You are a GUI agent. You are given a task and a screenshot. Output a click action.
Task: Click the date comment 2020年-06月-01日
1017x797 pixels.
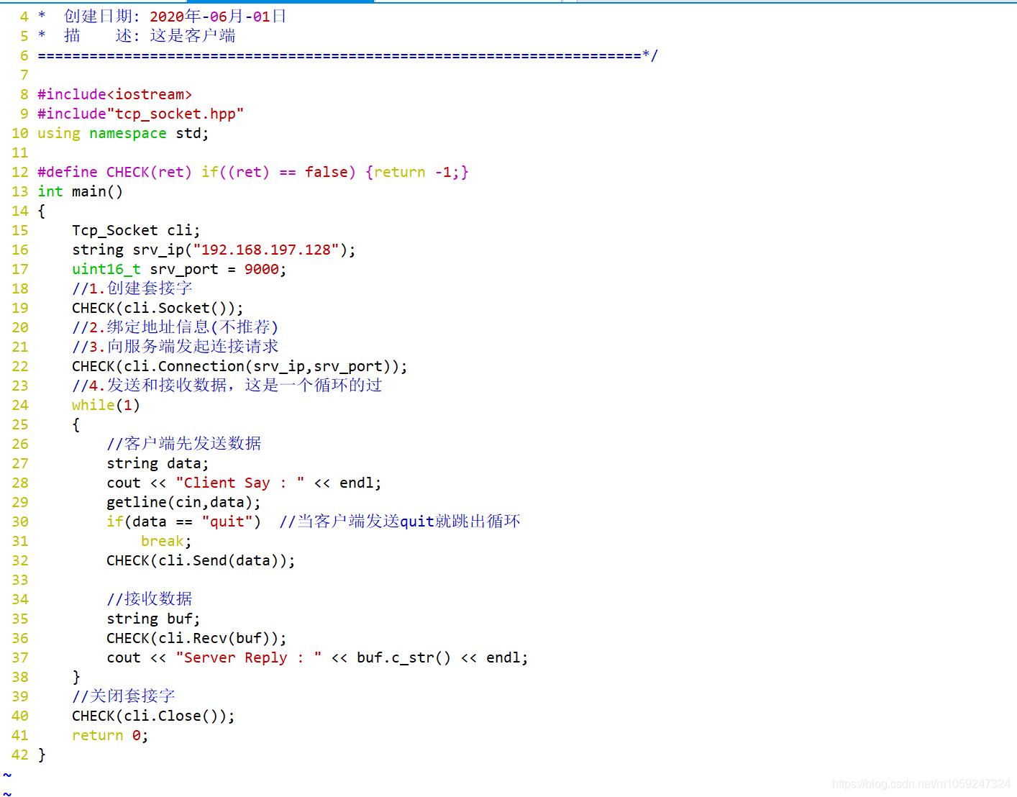point(218,16)
